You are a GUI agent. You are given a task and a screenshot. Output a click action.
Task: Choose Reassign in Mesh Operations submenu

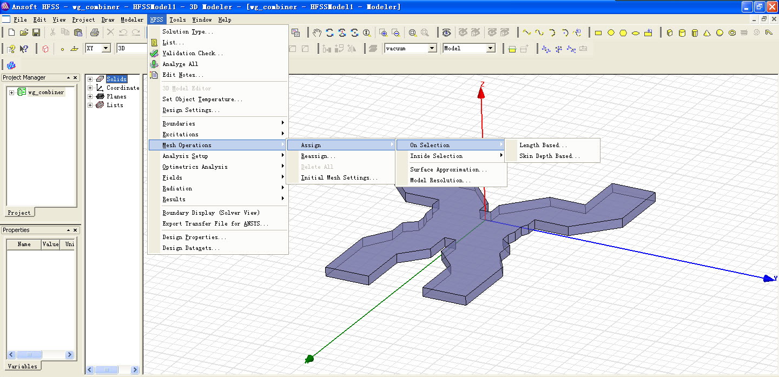coord(341,156)
